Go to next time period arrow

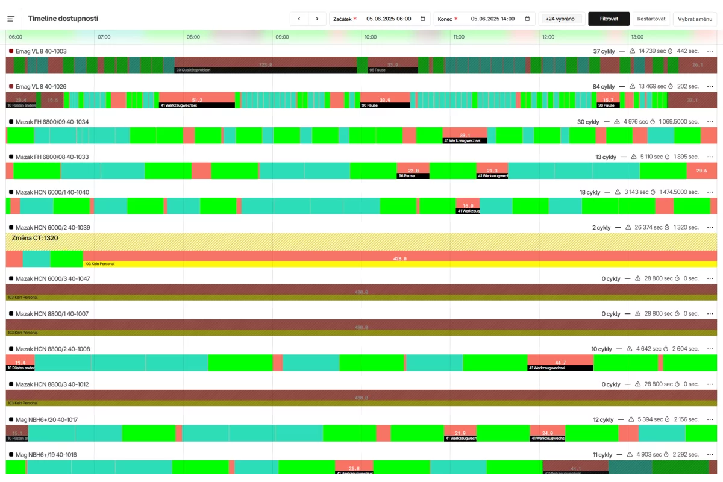coord(317,19)
